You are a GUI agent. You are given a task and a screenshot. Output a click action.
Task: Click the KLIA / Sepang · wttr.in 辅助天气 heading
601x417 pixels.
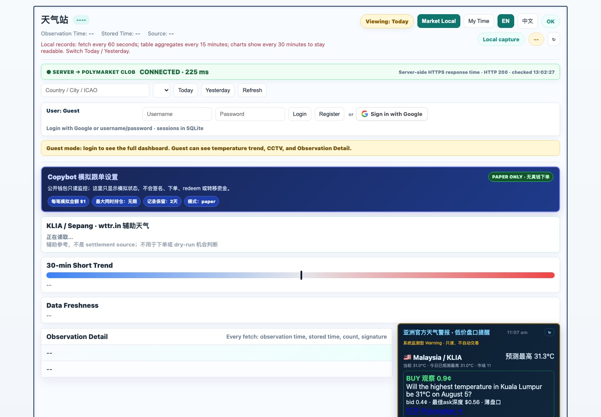(x=98, y=226)
